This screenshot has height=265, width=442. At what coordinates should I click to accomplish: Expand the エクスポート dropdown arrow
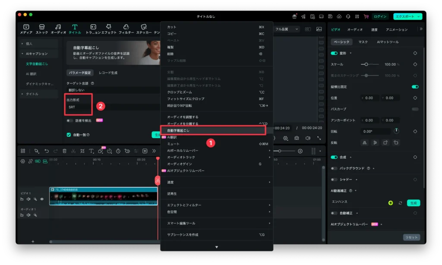(419, 16)
